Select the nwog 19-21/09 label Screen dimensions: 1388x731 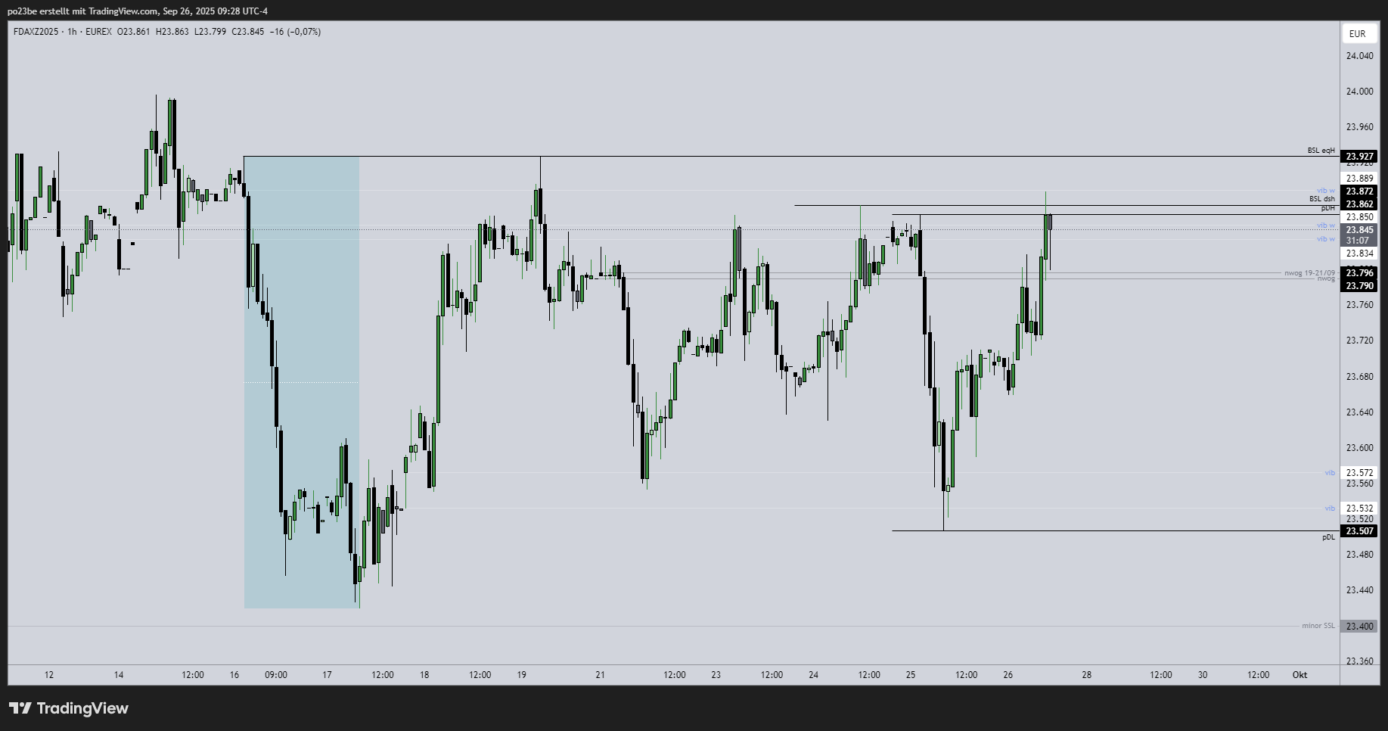pos(1309,272)
